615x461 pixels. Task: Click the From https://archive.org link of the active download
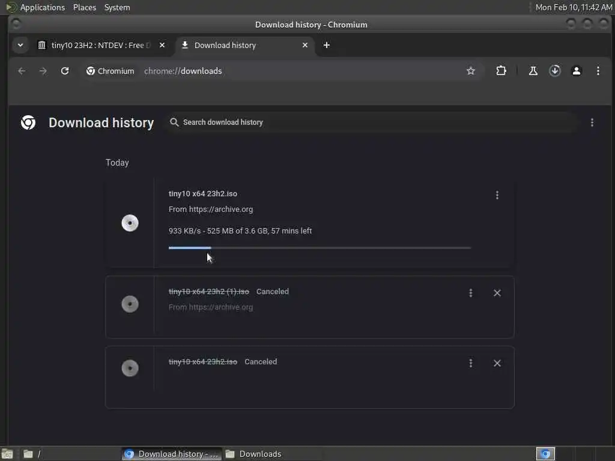click(x=211, y=209)
